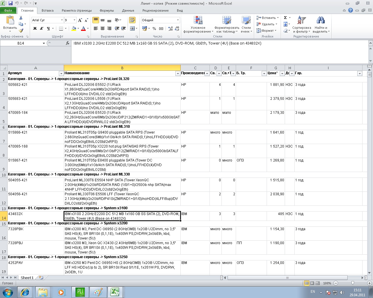
Task: Increase the number of decimal places
Action: (x=170, y=29)
